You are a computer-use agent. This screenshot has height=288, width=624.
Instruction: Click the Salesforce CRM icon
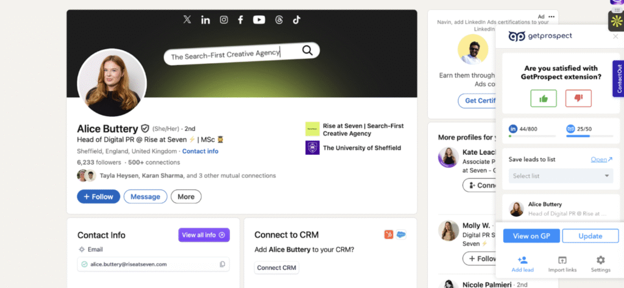[x=401, y=235]
